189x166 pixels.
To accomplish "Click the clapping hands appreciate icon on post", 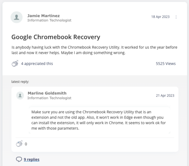I will click(15, 63).
